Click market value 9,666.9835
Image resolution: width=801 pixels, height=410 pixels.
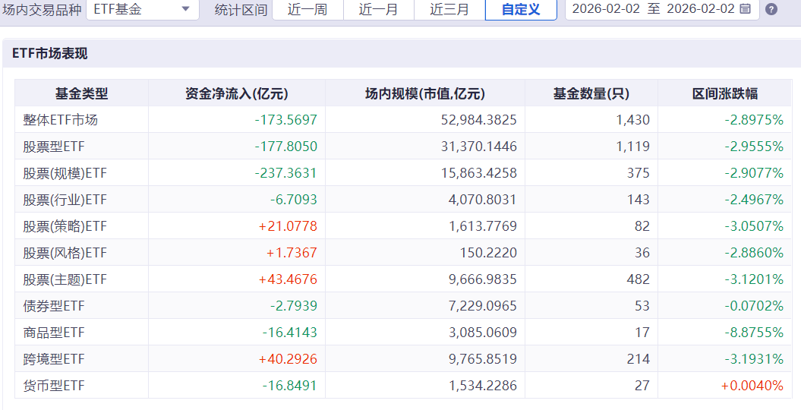(x=483, y=279)
